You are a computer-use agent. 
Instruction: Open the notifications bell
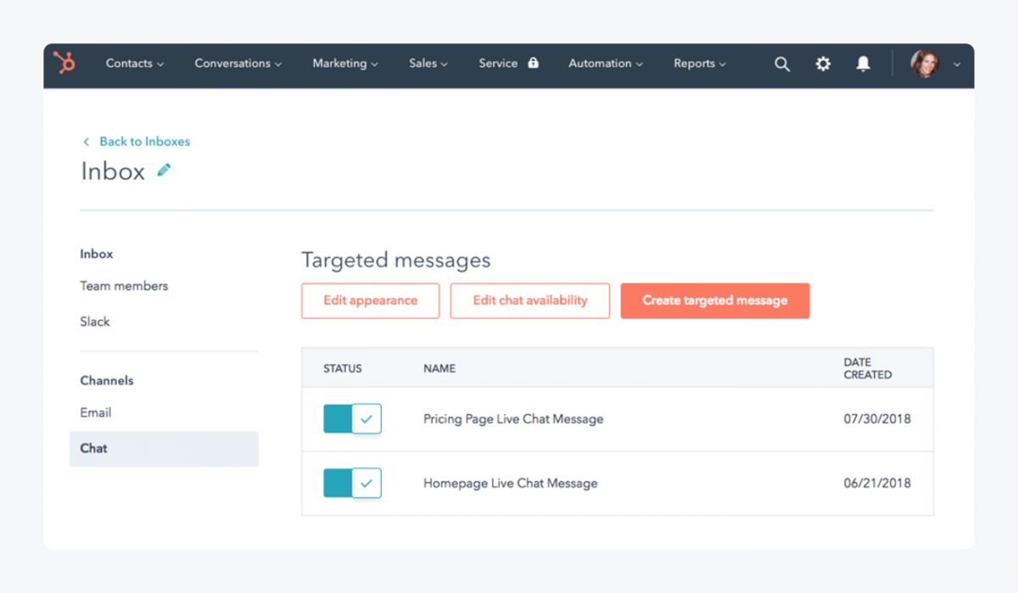[863, 64]
